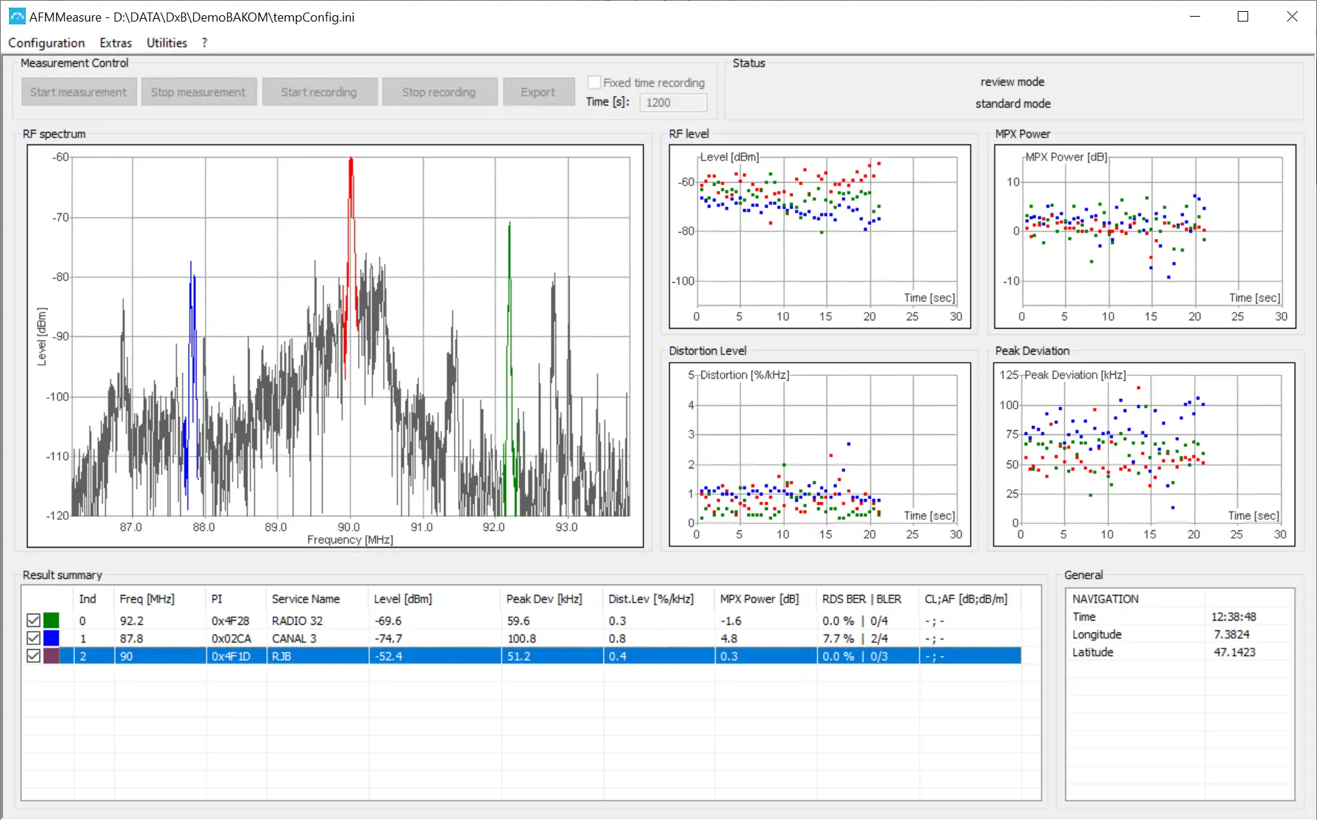Uncheck the RJB row checkbox
The image size is (1317, 820).
pyautogui.click(x=33, y=655)
